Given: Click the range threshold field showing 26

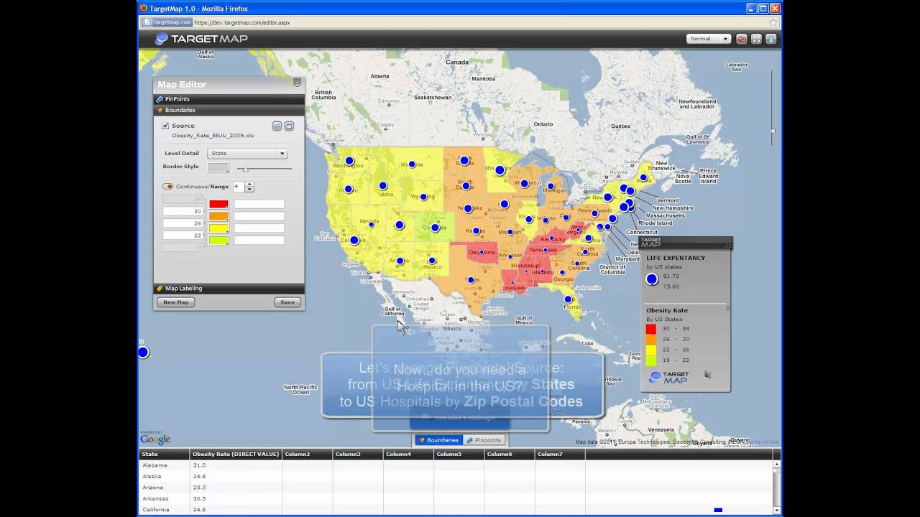Looking at the screenshot, I should [183, 223].
